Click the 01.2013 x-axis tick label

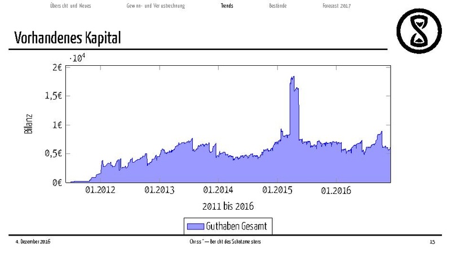pos(159,191)
